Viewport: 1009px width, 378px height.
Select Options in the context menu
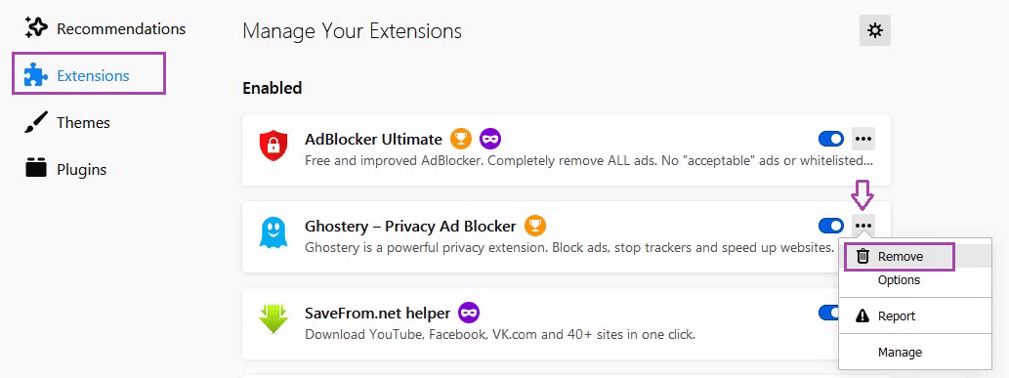pyautogui.click(x=899, y=280)
